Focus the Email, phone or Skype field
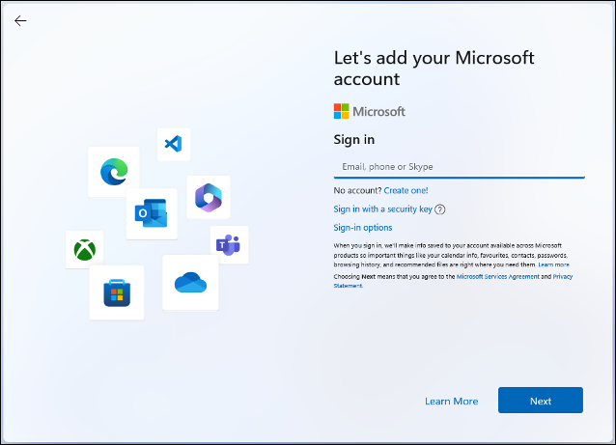 pos(459,167)
